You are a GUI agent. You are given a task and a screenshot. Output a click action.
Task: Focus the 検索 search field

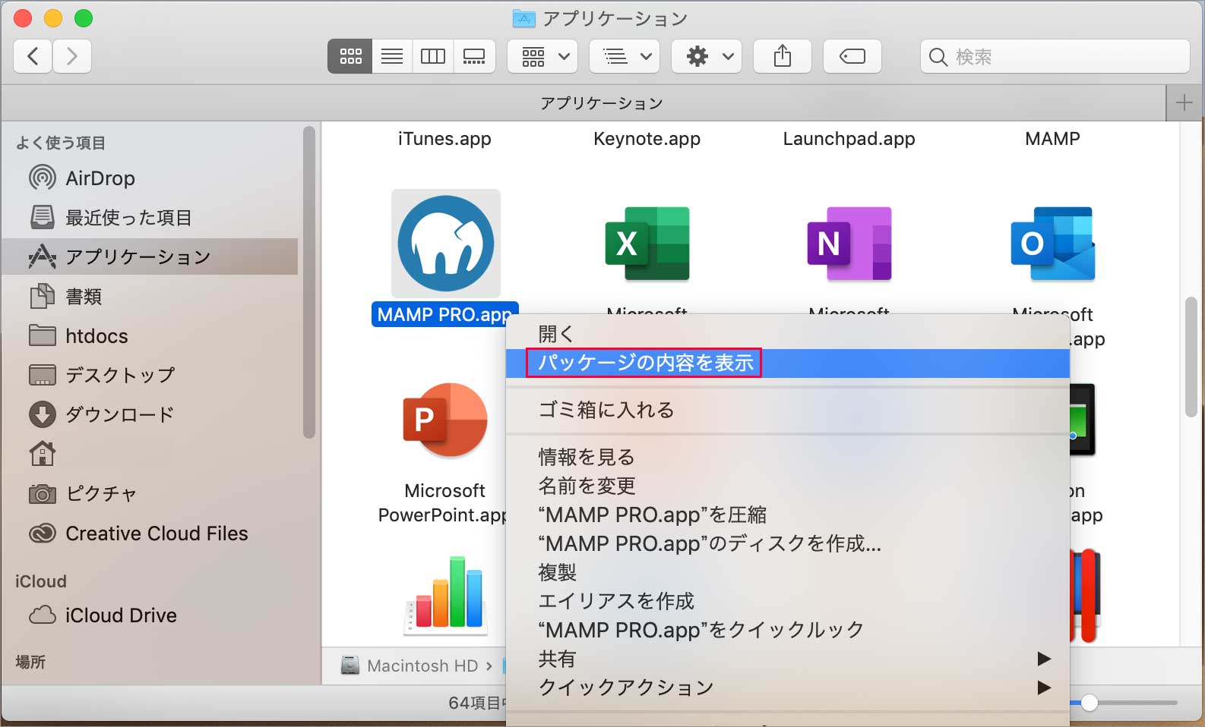[x=1055, y=56]
